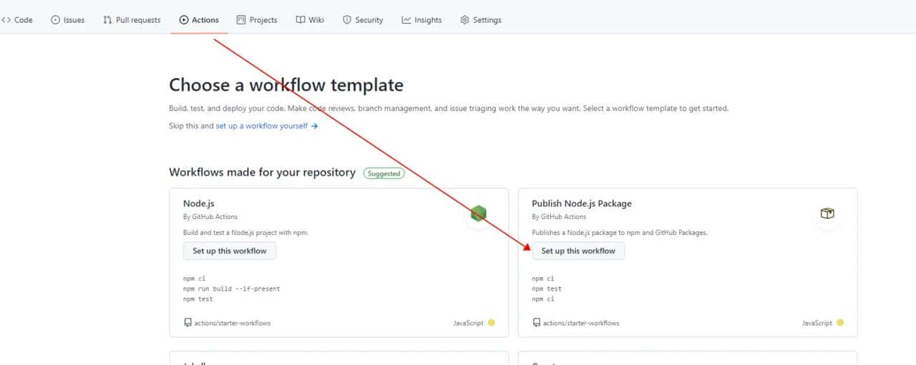This screenshot has height=365, width=916.
Task: Open the Pull requests tab
Action: [x=132, y=20]
